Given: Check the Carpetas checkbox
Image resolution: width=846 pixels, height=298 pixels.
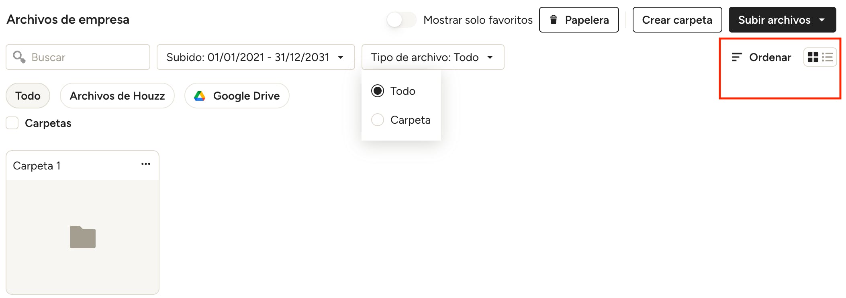Looking at the screenshot, I should click(x=12, y=123).
